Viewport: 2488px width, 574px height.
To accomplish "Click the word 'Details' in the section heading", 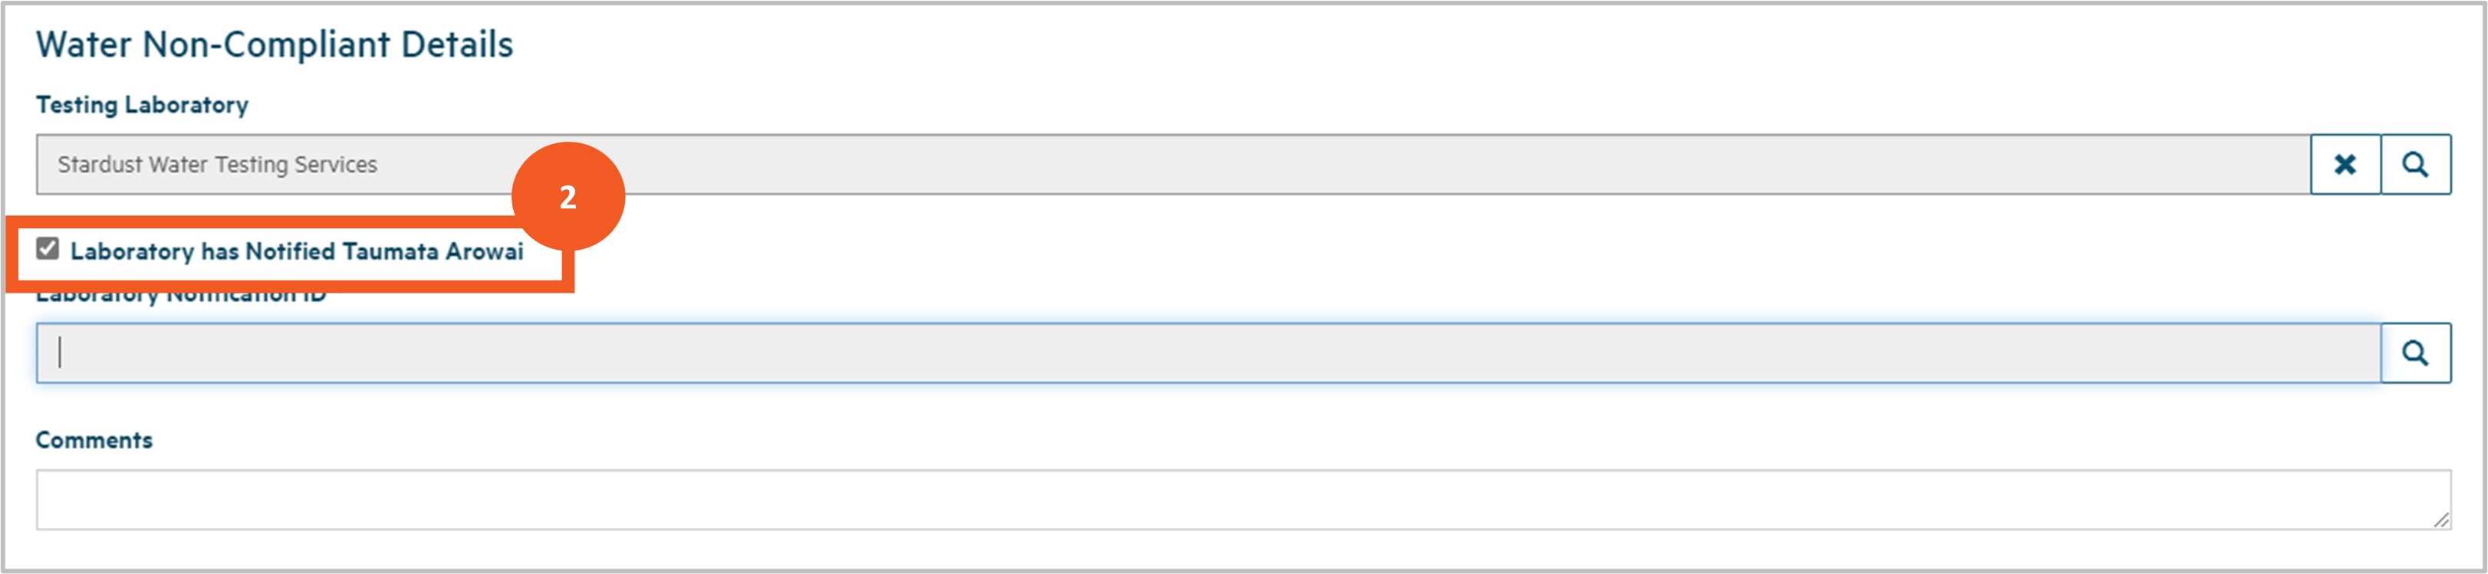I will pyautogui.click(x=457, y=44).
